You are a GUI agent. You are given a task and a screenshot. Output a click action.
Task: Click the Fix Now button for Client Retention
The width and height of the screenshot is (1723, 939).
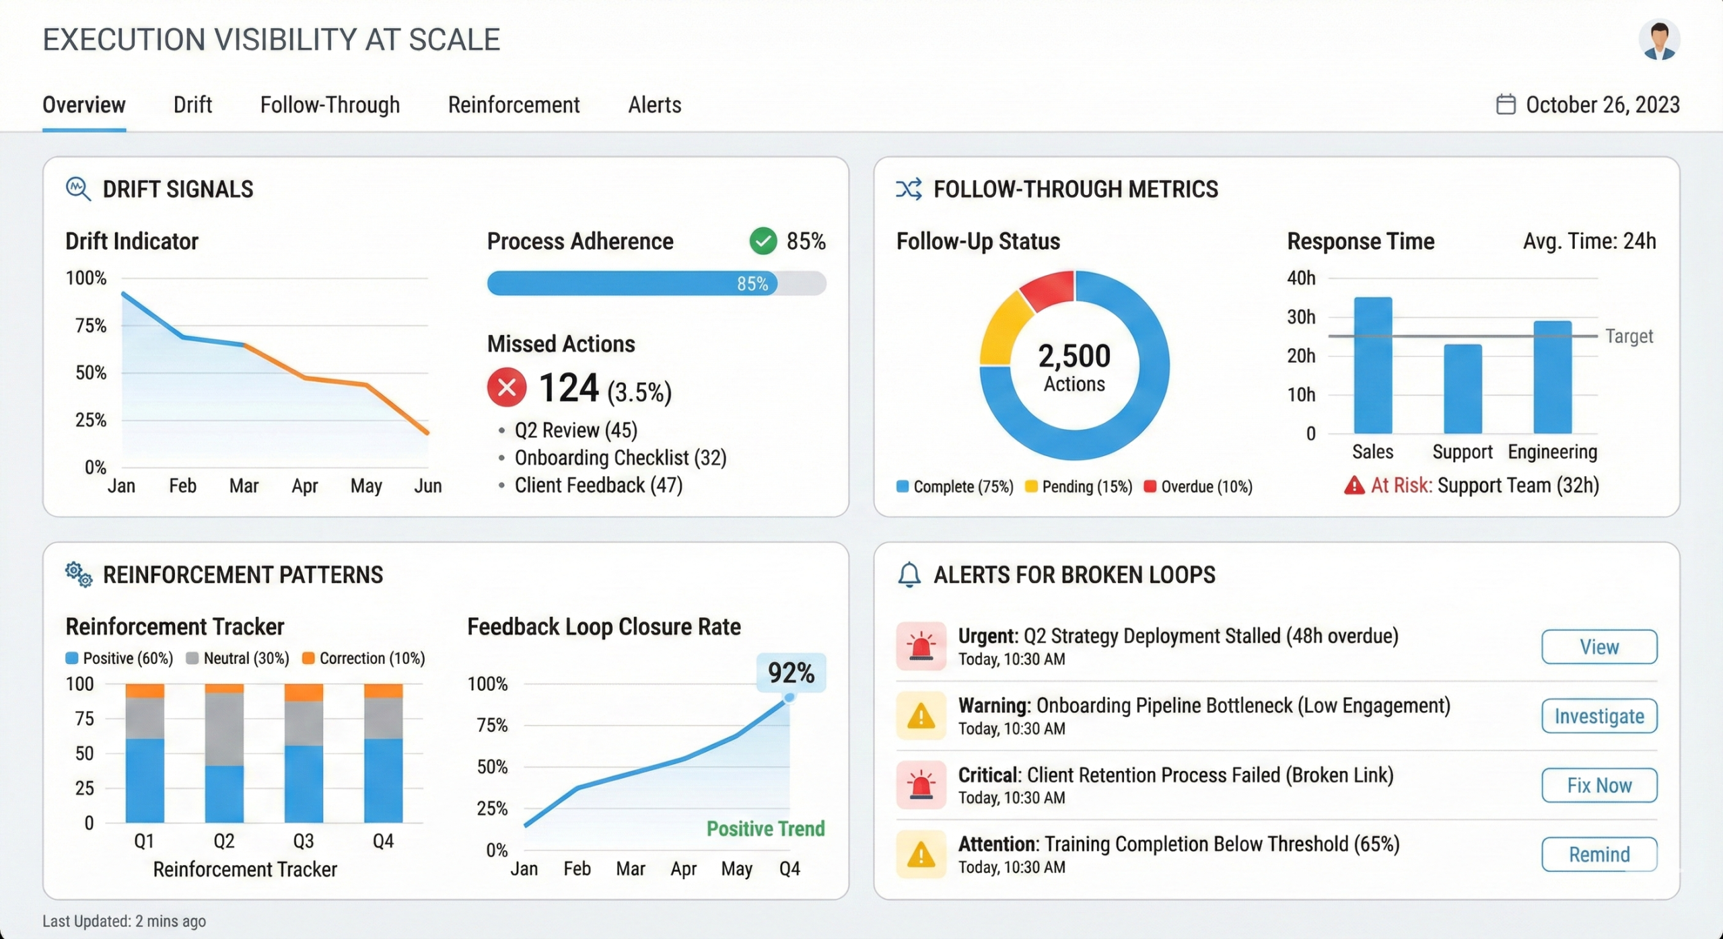pyautogui.click(x=1599, y=785)
